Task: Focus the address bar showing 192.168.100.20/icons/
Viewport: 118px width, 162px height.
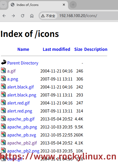Action: click(78, 16)
